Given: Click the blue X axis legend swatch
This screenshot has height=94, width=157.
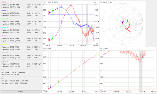Looking at the screenshot, I should [94, 2].
